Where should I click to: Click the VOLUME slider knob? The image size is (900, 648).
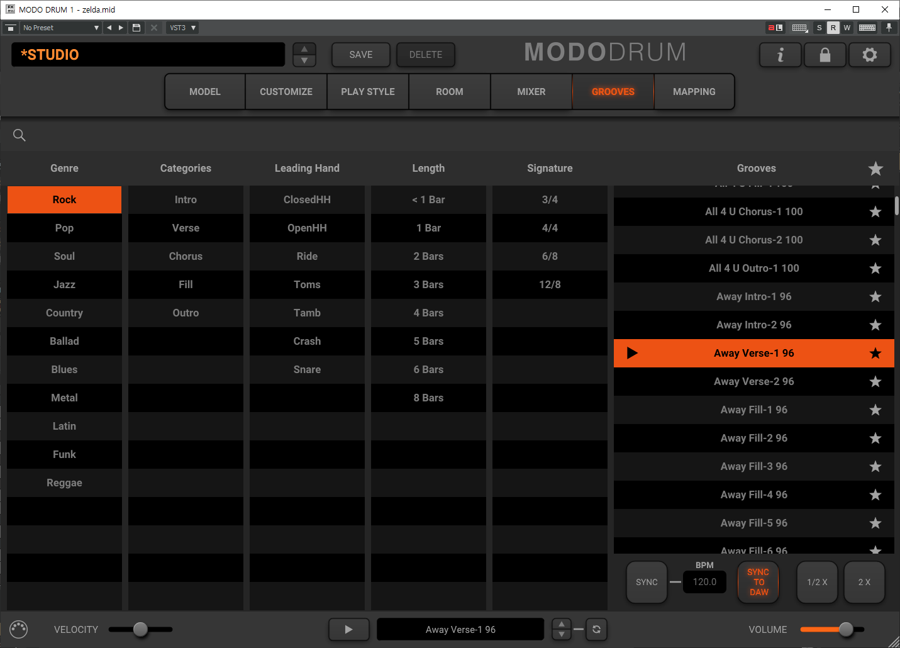pos(846,629)
